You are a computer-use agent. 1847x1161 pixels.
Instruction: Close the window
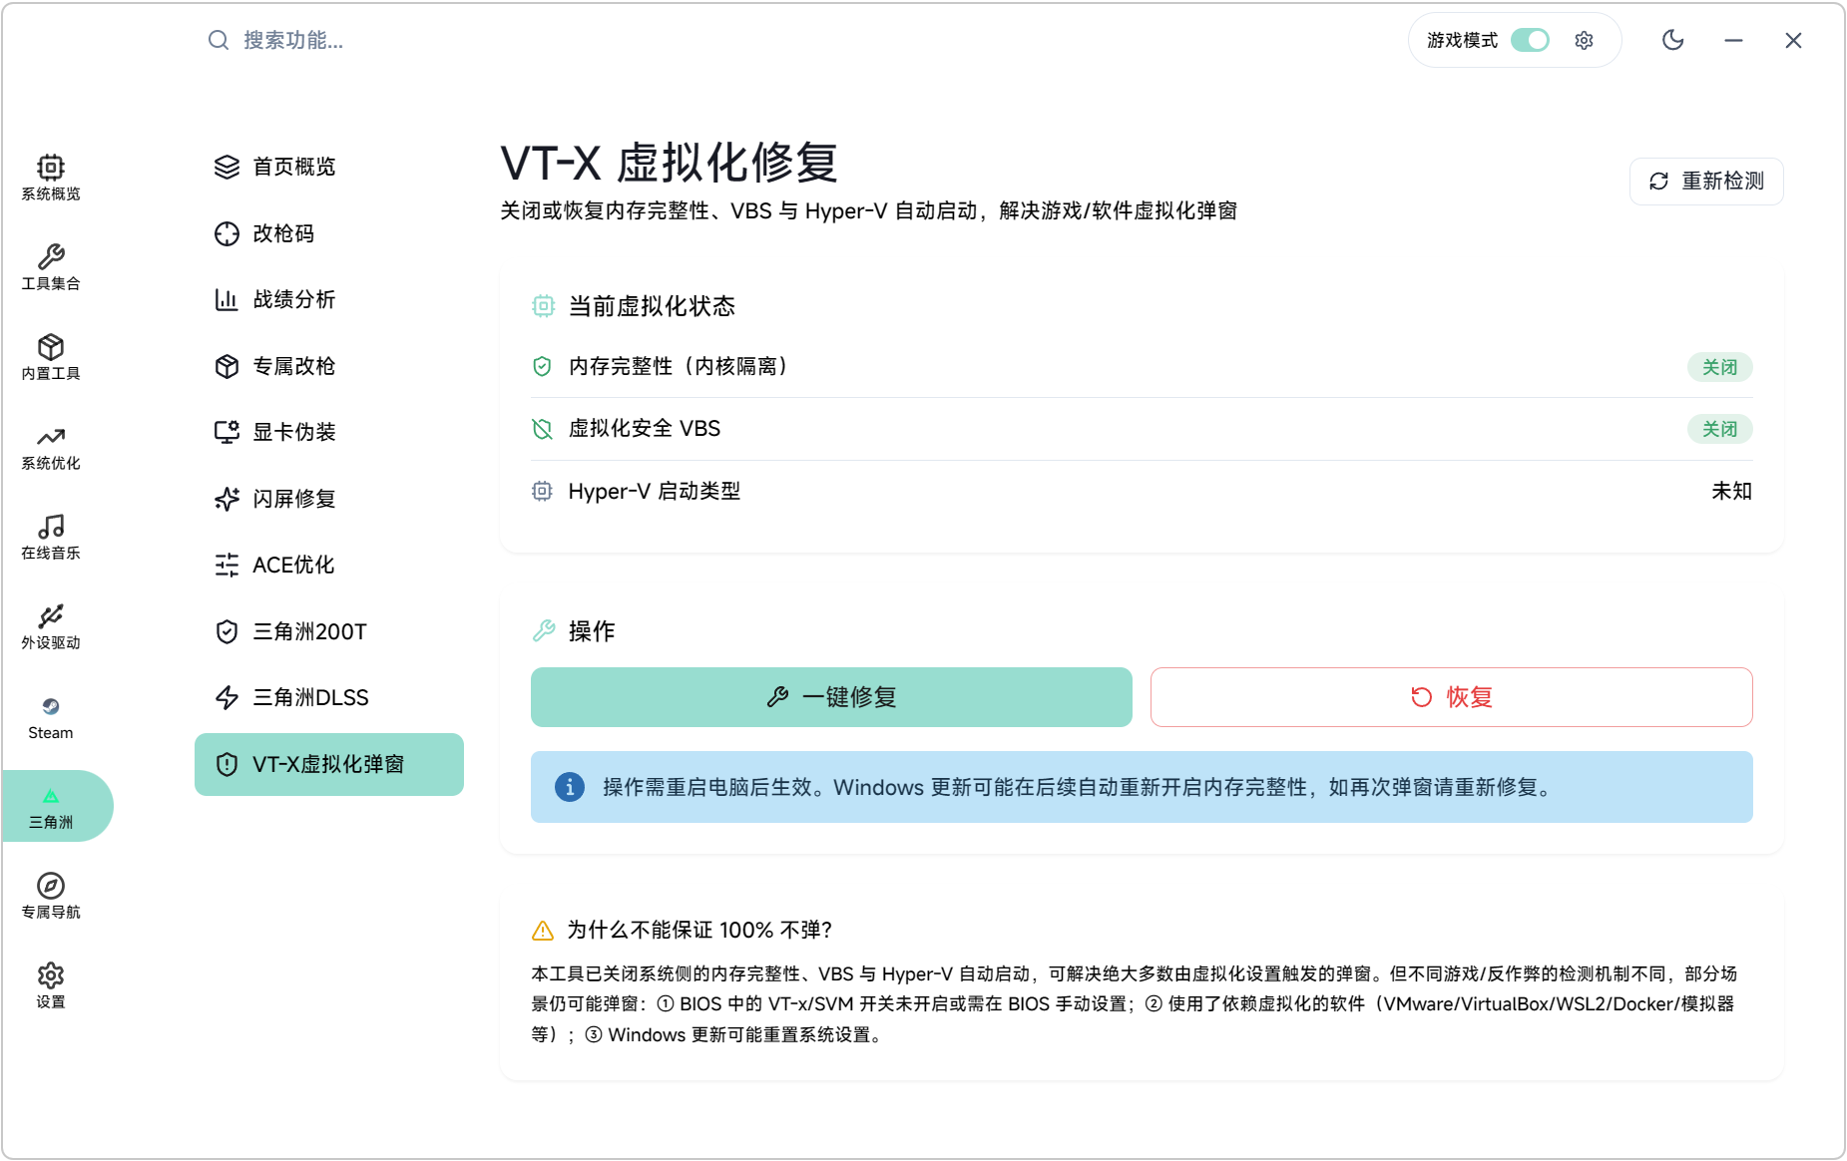pos(1793,40)
